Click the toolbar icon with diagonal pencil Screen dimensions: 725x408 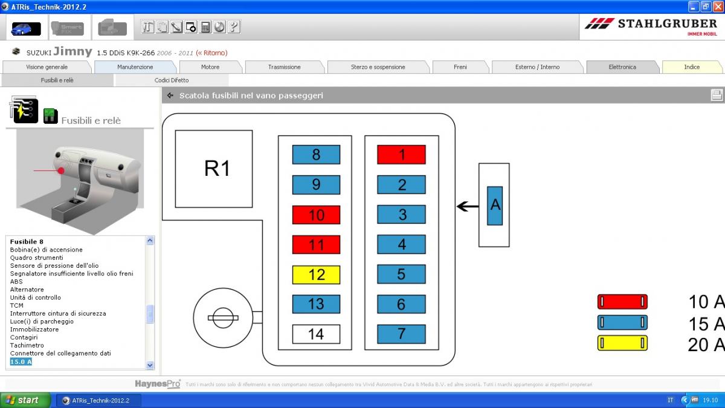(176, 27)
